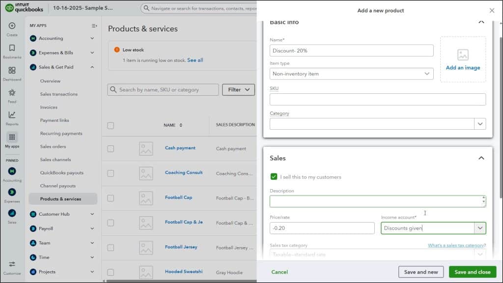Select all products with the header checkbox
Viewport: 503px width, 283px height.
point(111,125)
